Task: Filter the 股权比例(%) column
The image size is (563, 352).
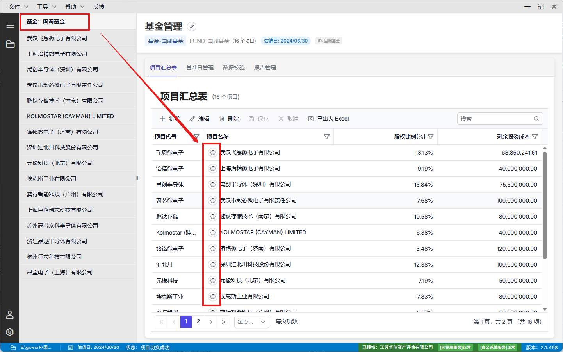Action: click(x=431, y=137)
